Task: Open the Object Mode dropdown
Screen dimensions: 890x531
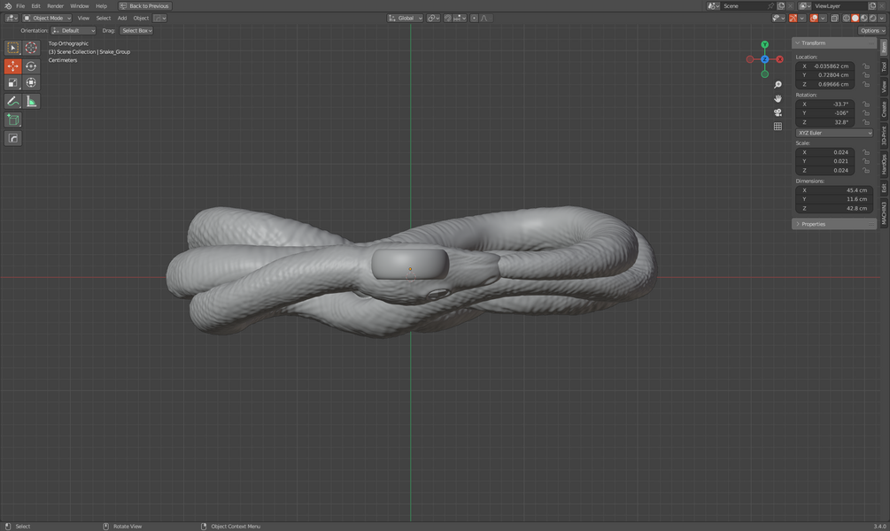Action: click(x=47, y=19)
